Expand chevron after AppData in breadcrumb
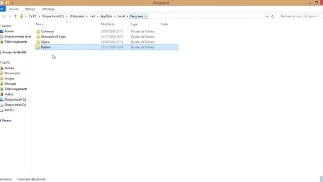Screen dimensions: 323x182 tap(115, 16)
